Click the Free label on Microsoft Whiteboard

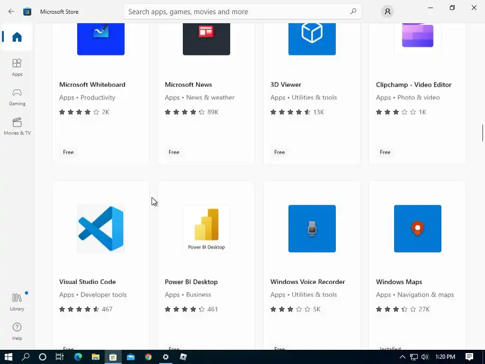point(68,152)
